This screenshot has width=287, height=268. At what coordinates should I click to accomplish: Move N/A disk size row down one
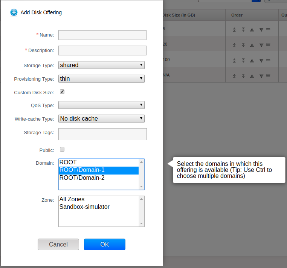(x=261, y=76)
